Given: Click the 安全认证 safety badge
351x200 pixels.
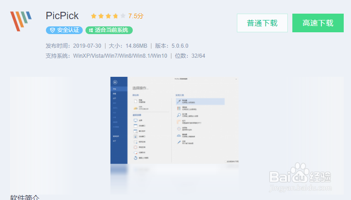Looking at the screenshot, I should (x=64, y=30).
